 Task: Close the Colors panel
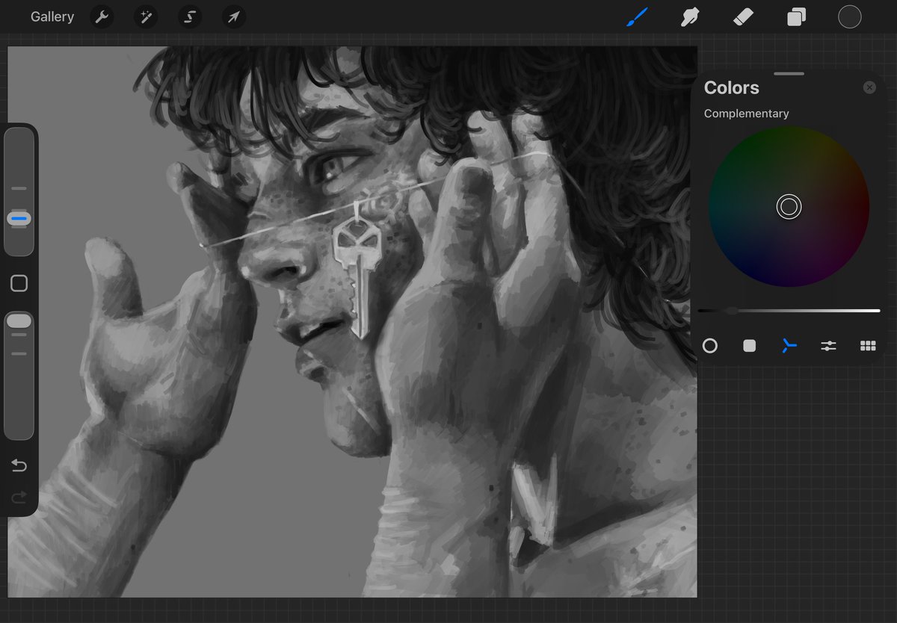pos(869,87)
